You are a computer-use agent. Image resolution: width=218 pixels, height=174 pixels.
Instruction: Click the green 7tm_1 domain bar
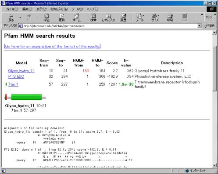pyautogui.click(x=26, y=97)
